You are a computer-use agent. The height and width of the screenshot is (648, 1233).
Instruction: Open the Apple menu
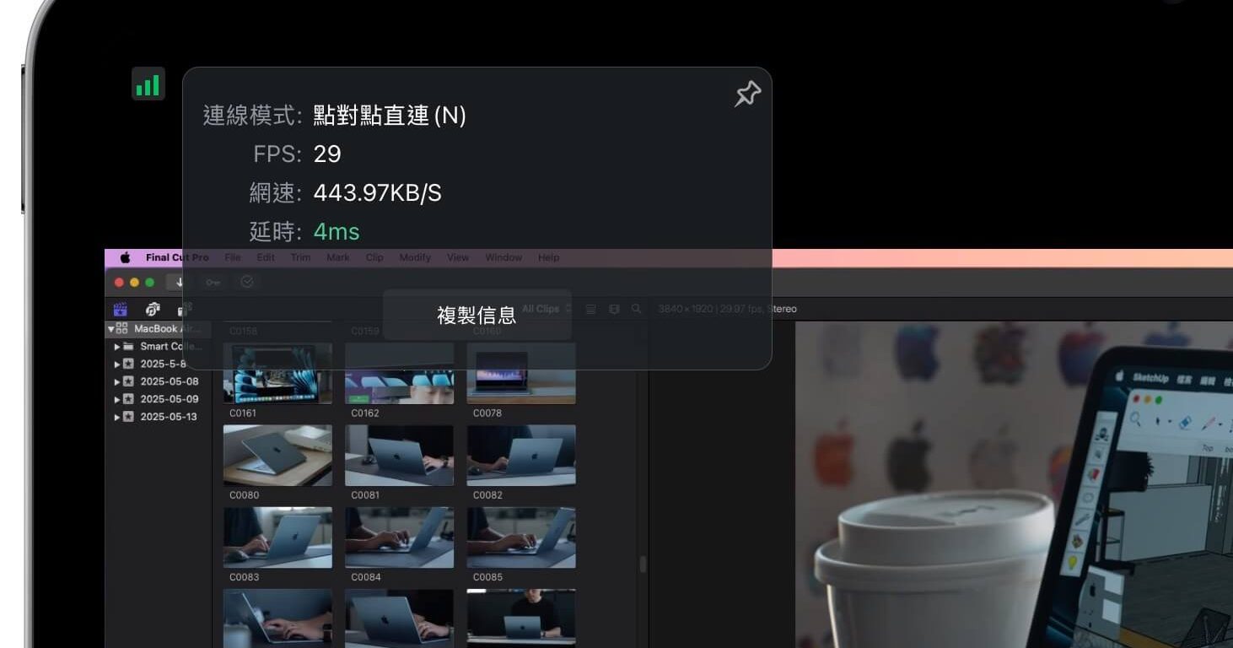tap(125, 257)
